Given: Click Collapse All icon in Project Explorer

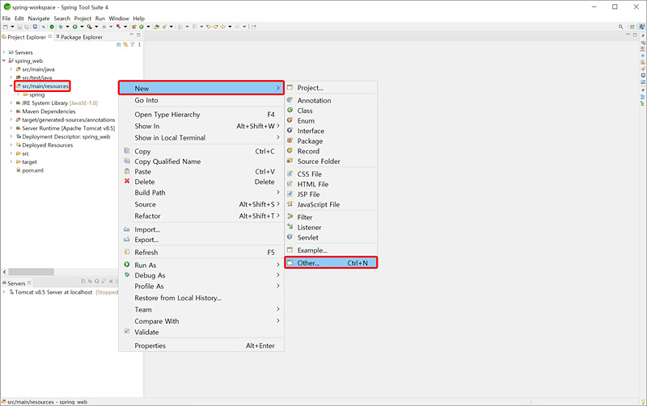Looking at the screenshot, I should (119, 44).
